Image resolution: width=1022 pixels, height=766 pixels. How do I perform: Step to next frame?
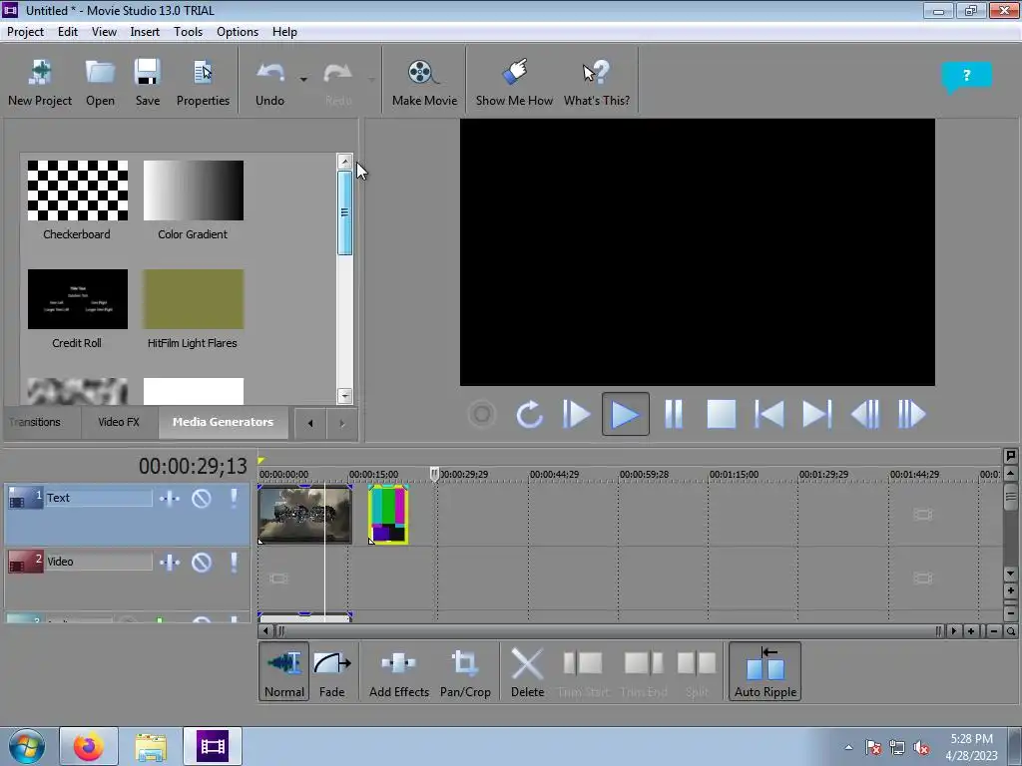coord(912,414)
